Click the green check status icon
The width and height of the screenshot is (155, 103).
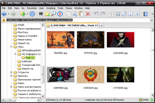(x=152, y=100)
